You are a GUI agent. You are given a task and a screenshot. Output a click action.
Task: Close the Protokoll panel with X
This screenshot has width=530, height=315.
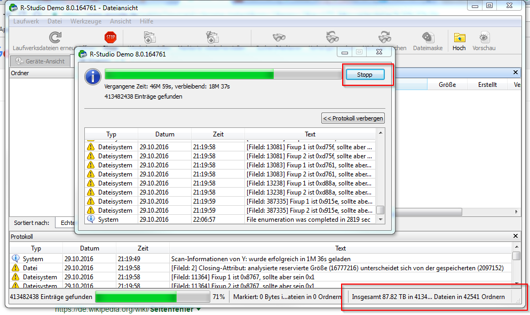click(x=516, y=236)
